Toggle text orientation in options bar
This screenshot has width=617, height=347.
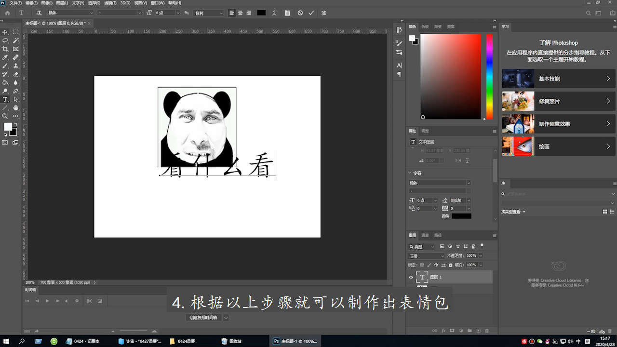point(39,13)
